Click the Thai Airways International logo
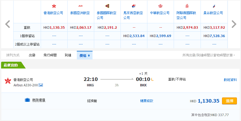Viewport: 241px width, 121px height. (107, 6)
